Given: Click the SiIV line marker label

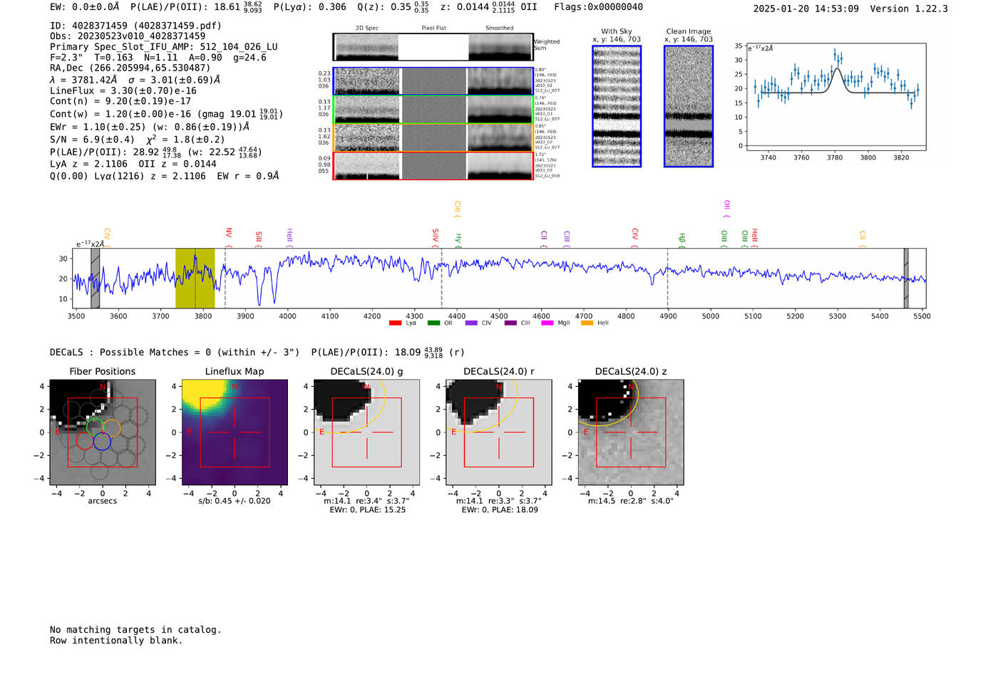Looking at the screenshot, I should [436, 237].
